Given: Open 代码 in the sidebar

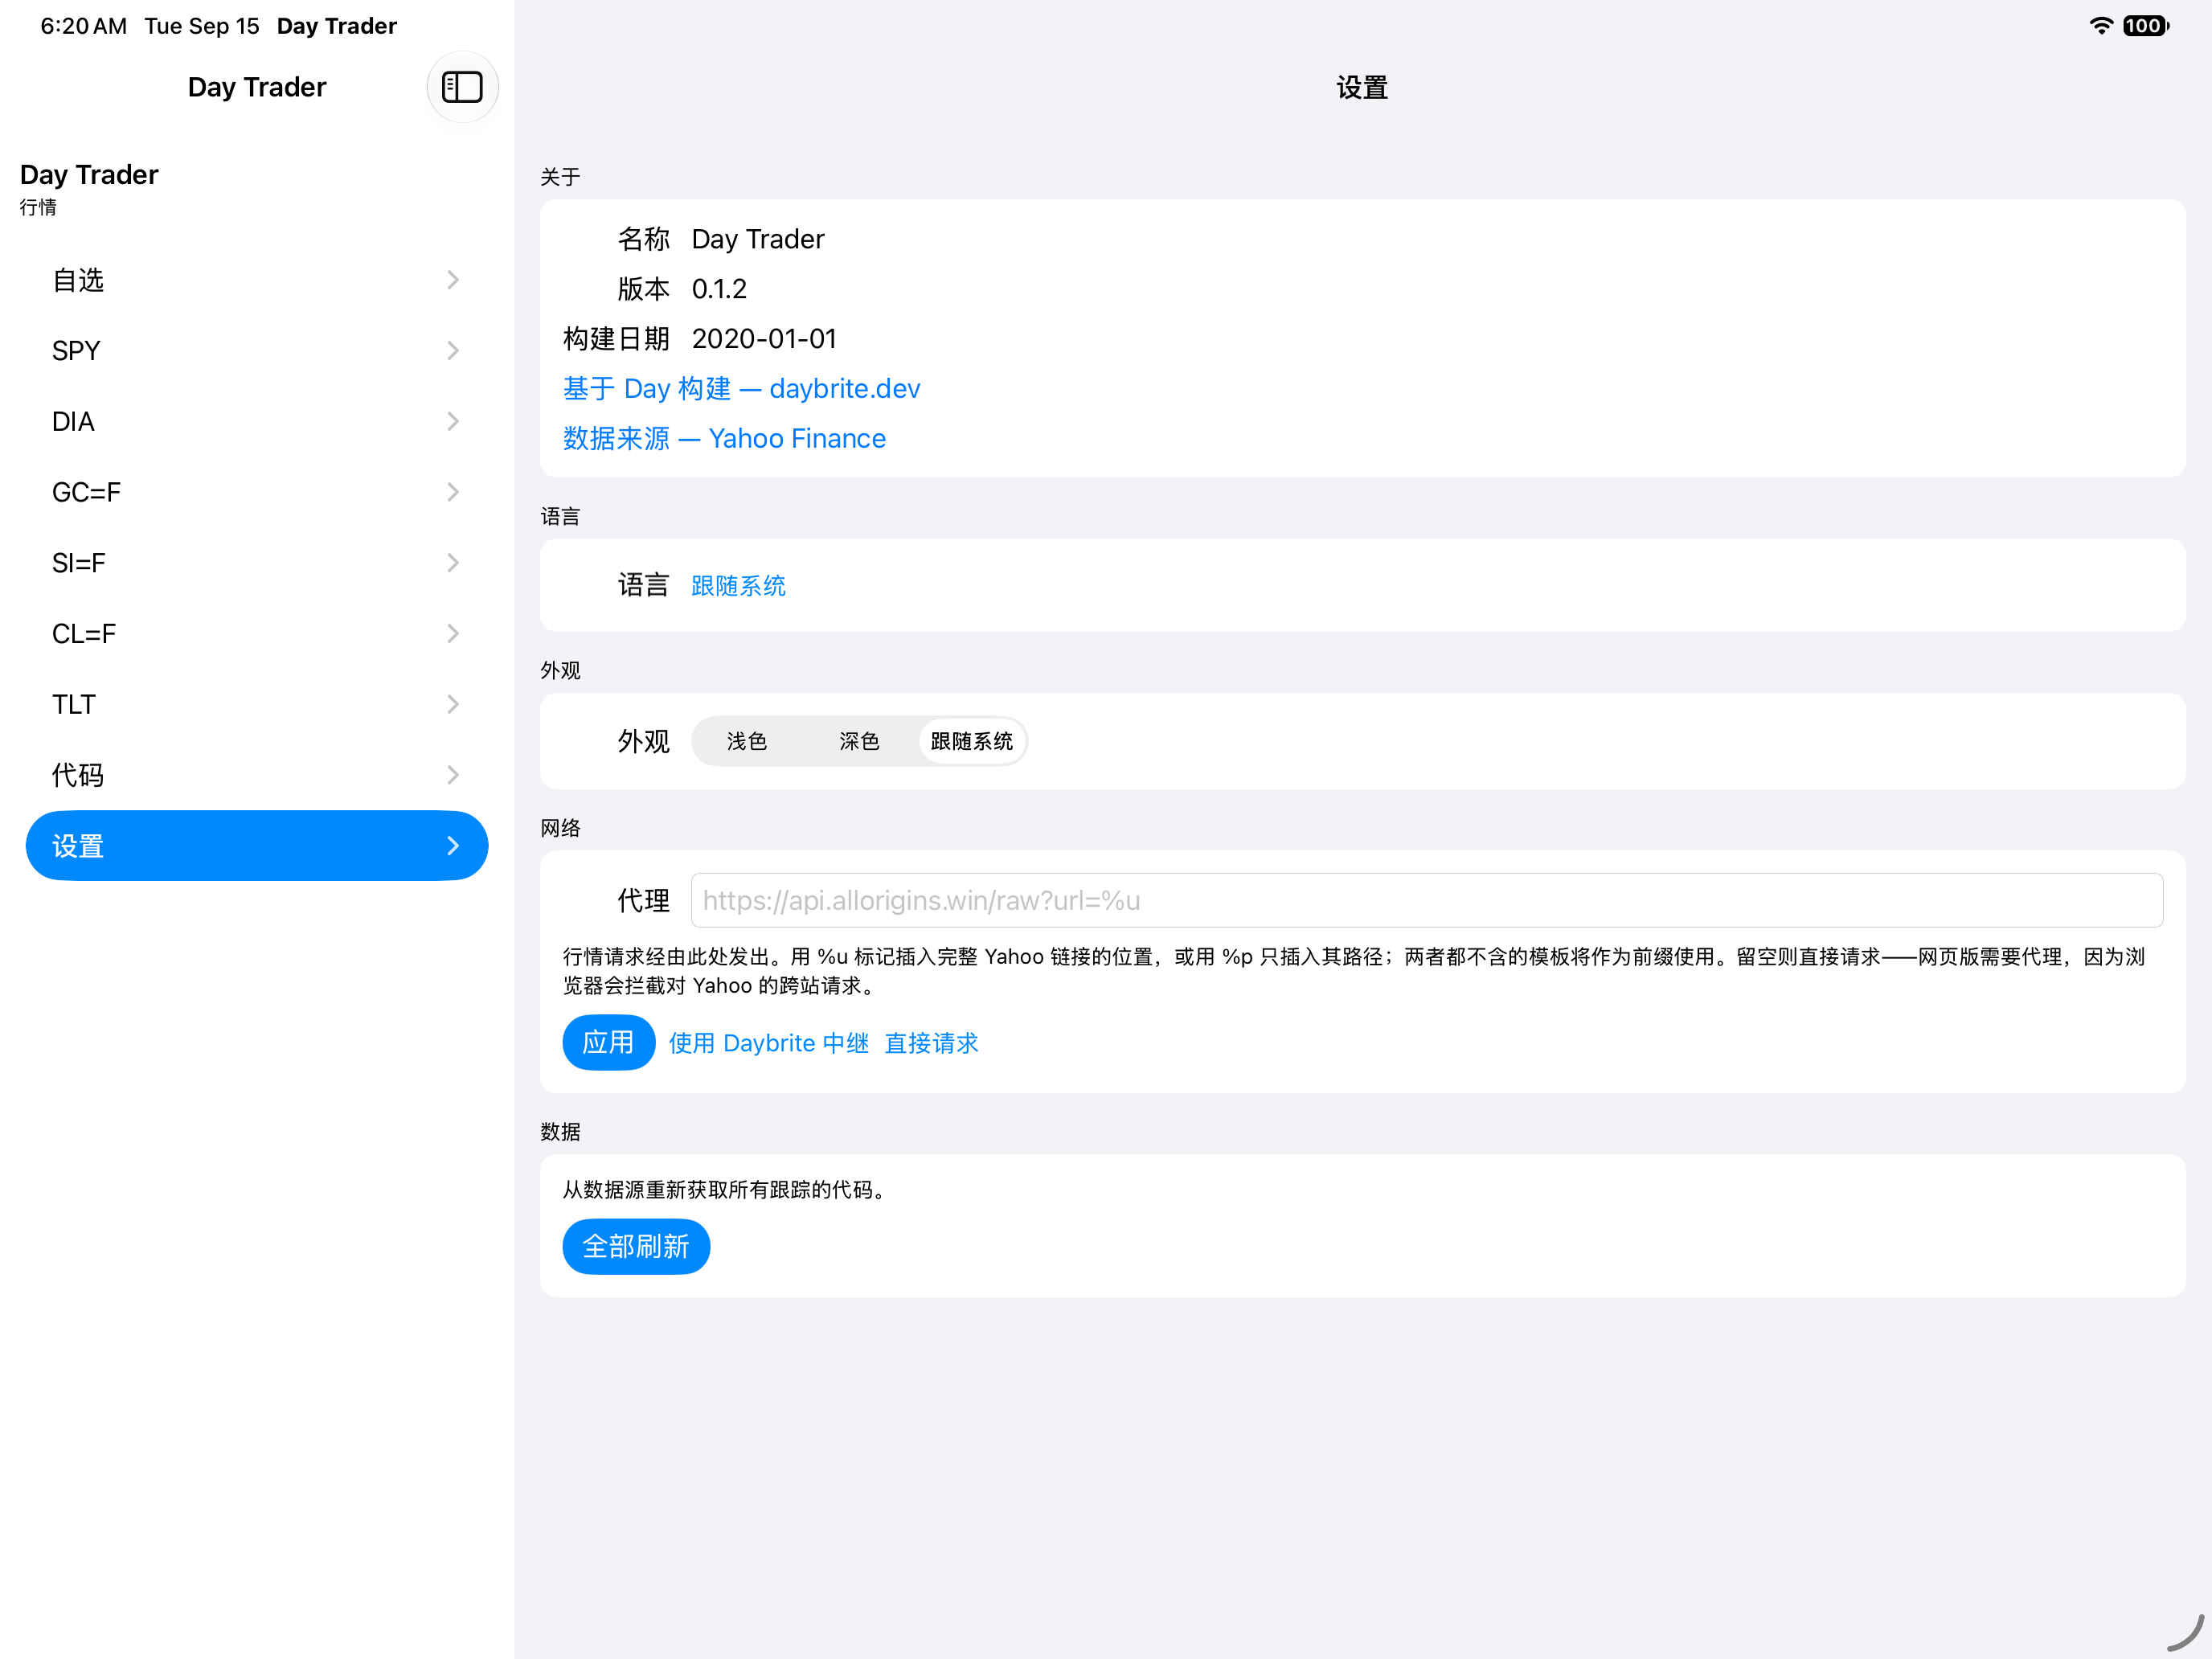Looking at the screenshot, I should click(x=257, y=775).
